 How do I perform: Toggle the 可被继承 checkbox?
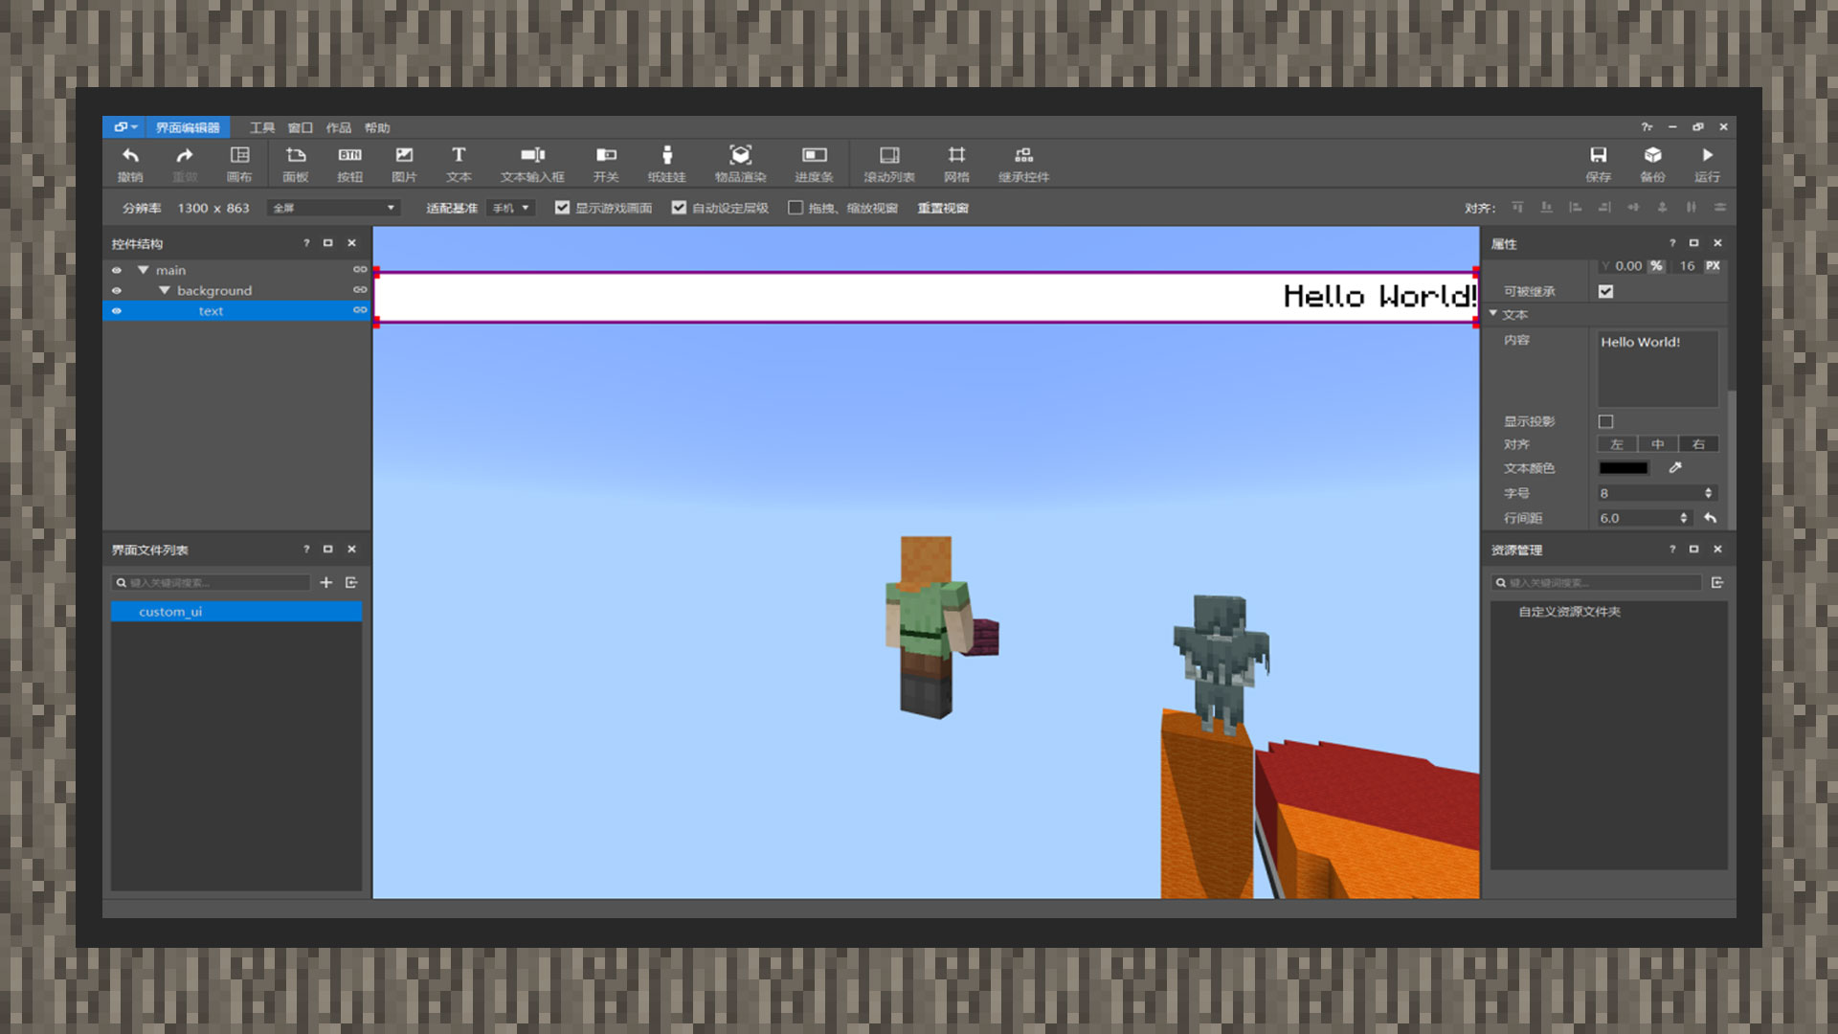click(x=1606, y=291)
